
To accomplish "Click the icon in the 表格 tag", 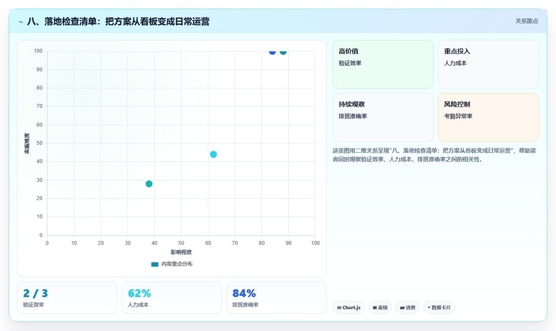I will point(375,308).
